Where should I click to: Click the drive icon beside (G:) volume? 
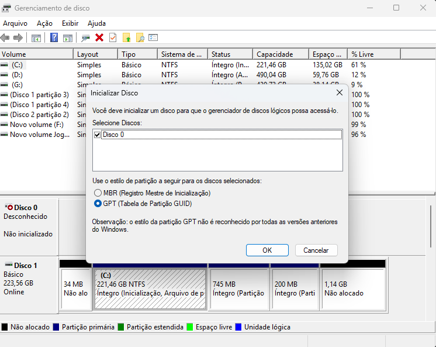[4, 85]
